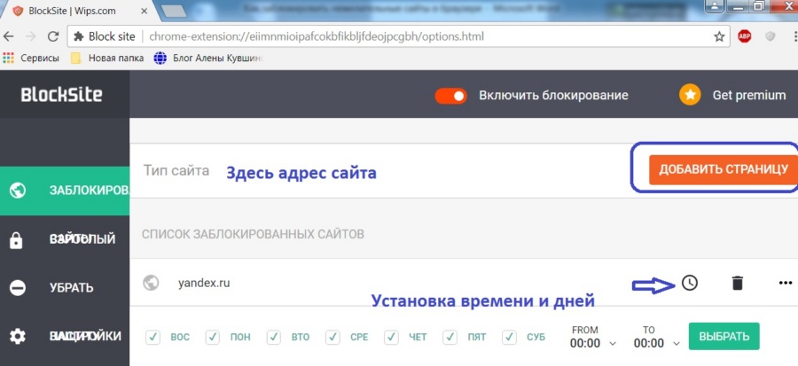The width and height of the screenshot is (798, 366).
Task: Click the BlockSite logo
Action: tap(61, 95)
